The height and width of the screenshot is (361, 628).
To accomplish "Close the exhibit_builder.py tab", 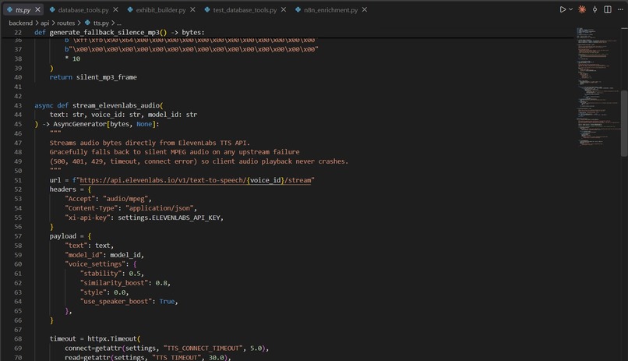I will click(x=192, y=9).
